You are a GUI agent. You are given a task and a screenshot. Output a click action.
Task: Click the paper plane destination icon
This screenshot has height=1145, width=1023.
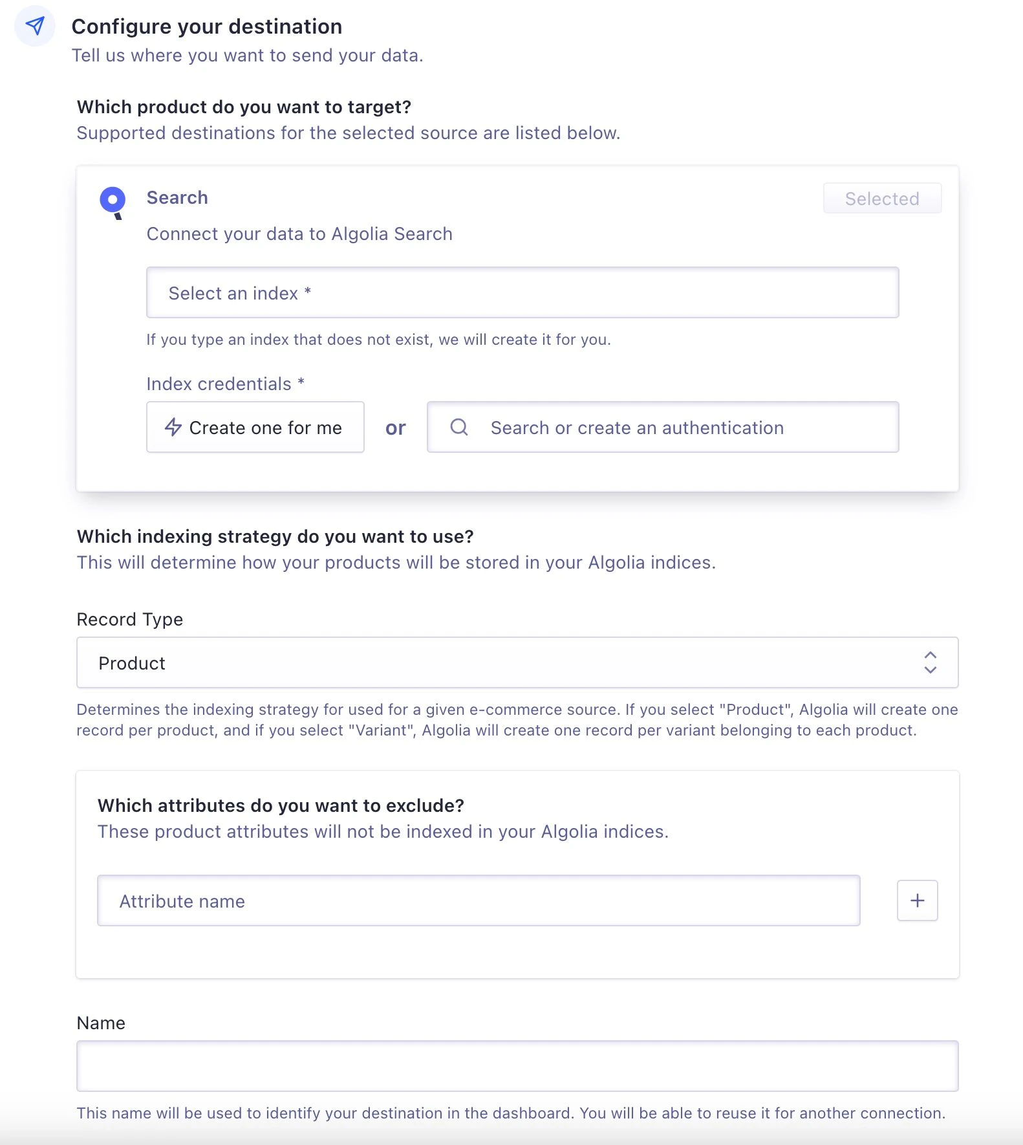coord(35,26)
